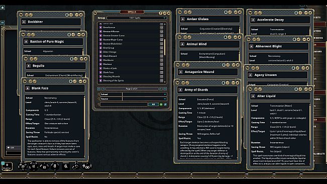Click right-side icon on Bitter Vintage row
Screen dimensions: 327x184
tap(161, 52)
